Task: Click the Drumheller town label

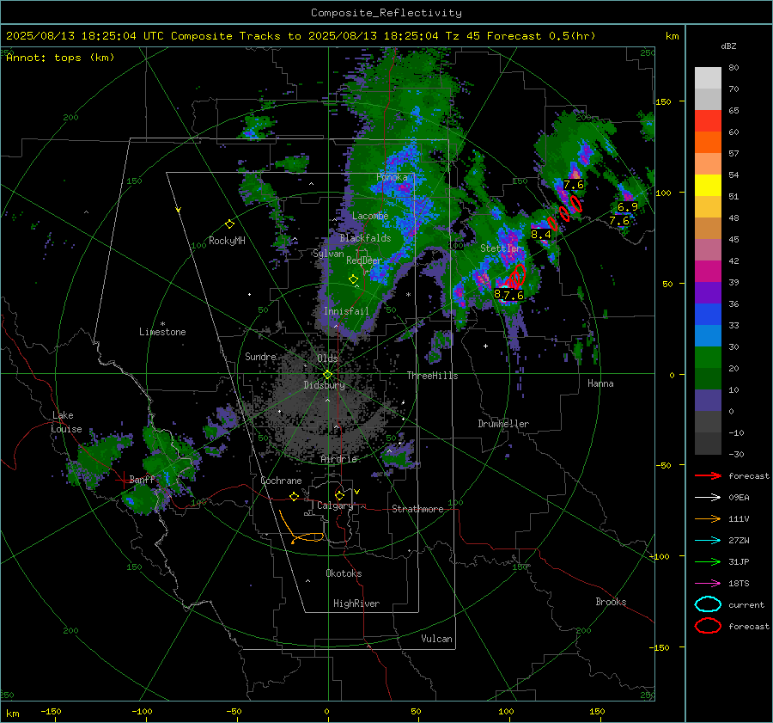Action: point(503,424)
